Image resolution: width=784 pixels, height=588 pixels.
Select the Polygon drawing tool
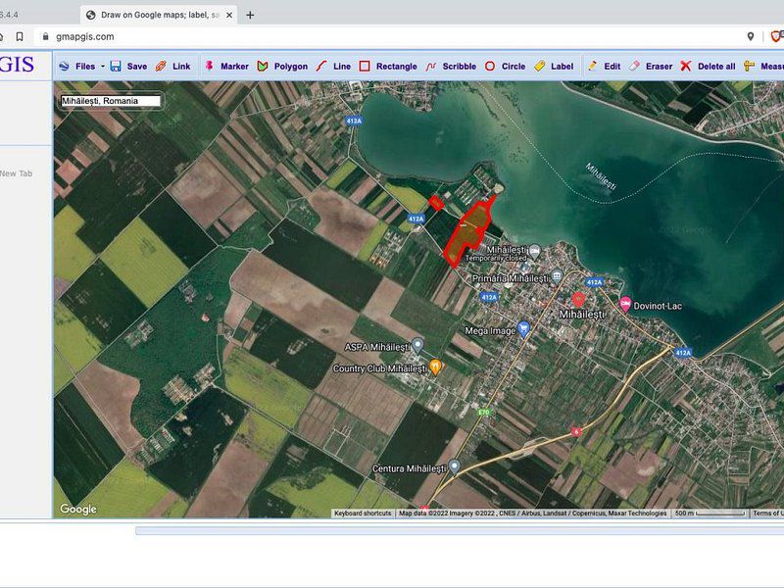pos(263,67)
